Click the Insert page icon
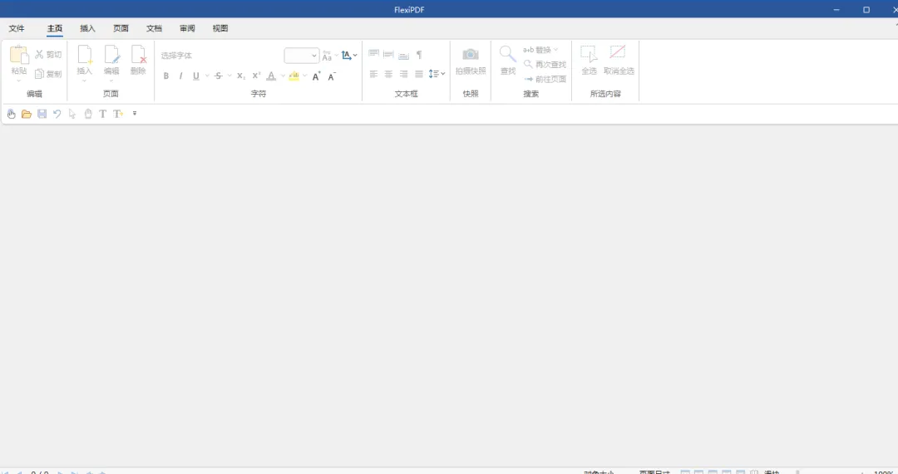This screenshot has height=474, width=898. coord(85,54)
